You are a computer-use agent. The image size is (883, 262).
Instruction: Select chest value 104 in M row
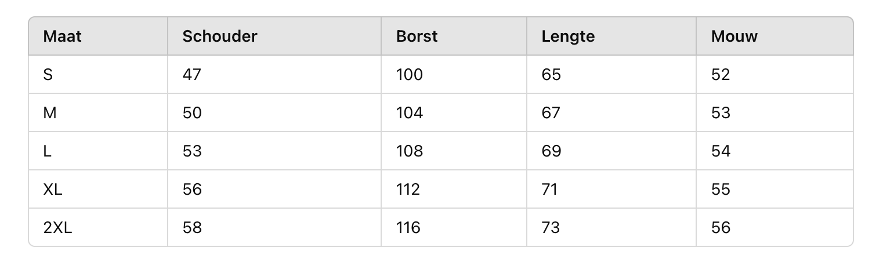coord(410,113)
